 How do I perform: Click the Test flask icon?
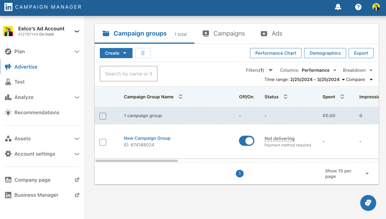tap(8, 82)
